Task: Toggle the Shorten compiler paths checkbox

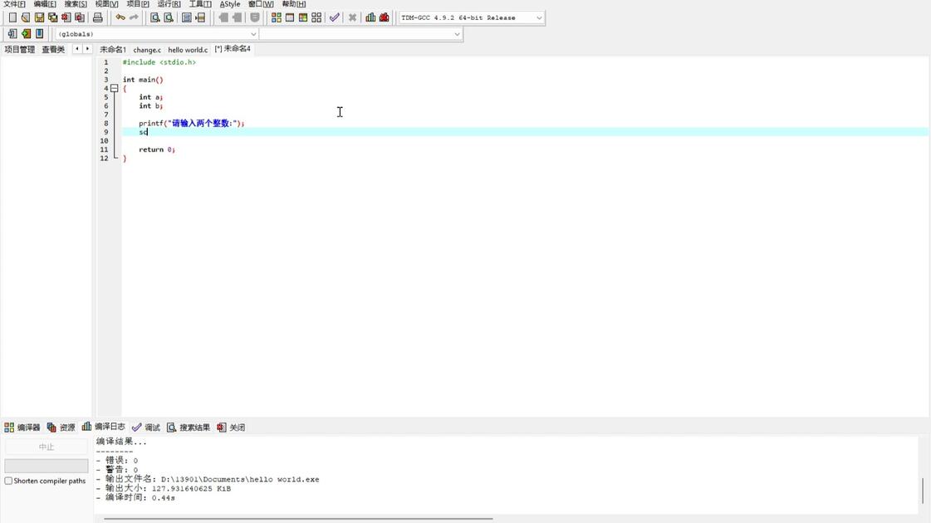Action: (x=8, y=481)
